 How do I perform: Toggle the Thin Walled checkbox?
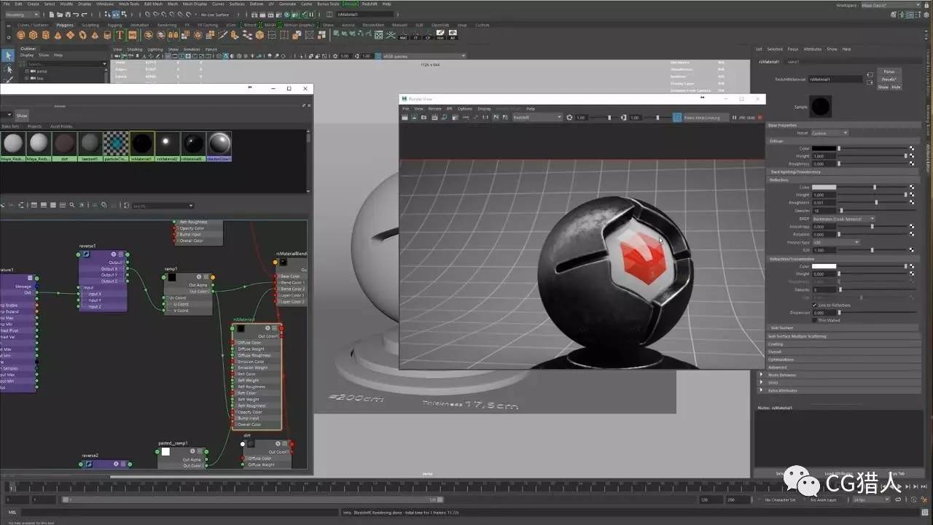click(x=814, y=320)
